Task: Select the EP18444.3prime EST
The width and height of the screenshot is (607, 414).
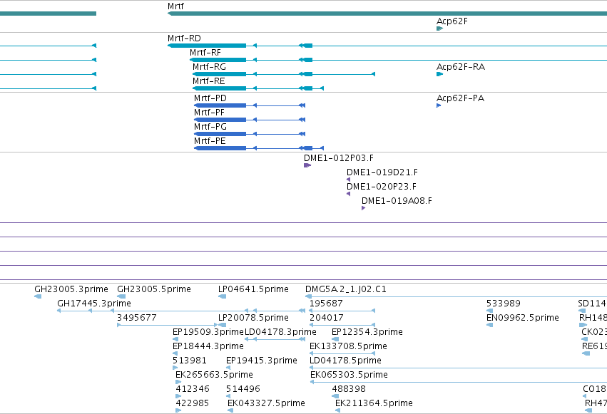Action: tap(175, 353)
